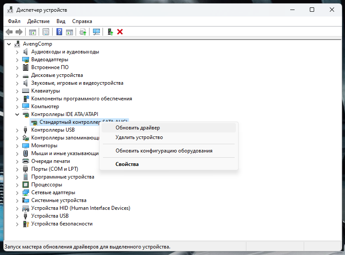345x255 pixels.
Task: Expand the Видеоадаптеры category
Action: coord(17,60)
